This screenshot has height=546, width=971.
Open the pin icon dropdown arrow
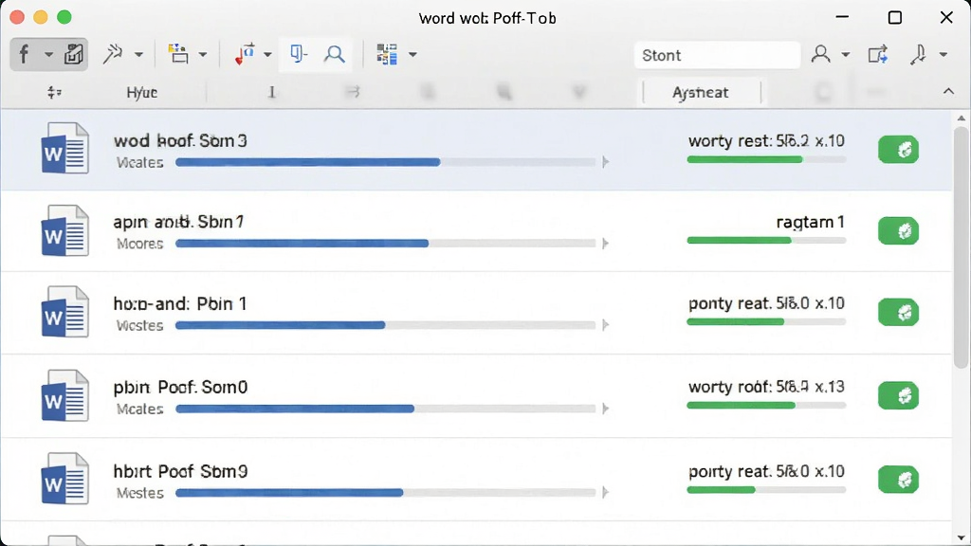(944, 55)
